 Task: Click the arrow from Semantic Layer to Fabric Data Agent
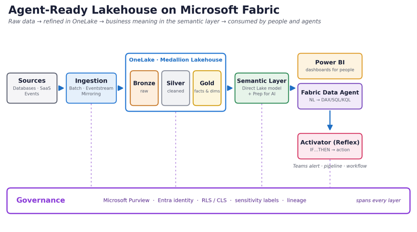[x=292, y=88]
